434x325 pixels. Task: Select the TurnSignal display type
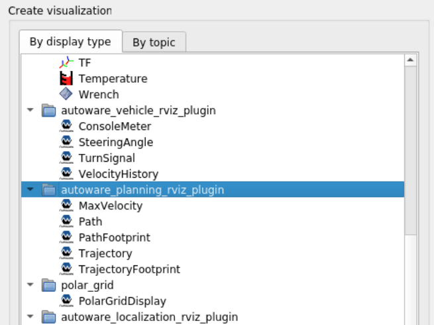106,158
